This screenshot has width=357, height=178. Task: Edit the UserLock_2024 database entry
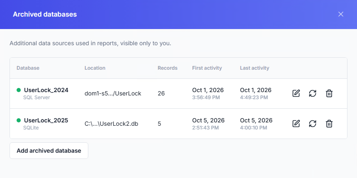pos(296,93)
